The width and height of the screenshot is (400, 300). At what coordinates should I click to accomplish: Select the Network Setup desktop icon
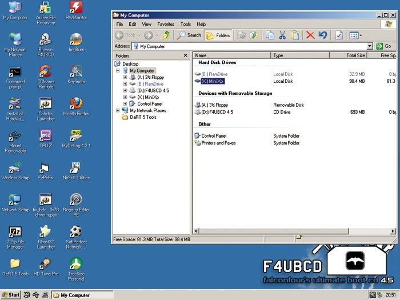[x=15, y=203]
